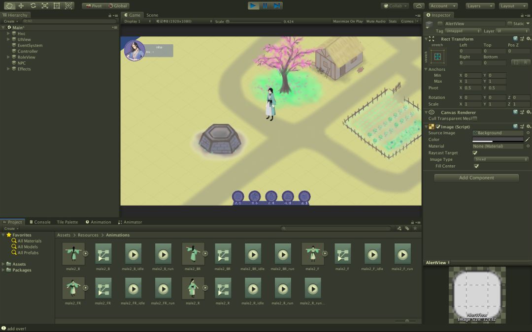
Task: Toggle the Static checkbox
Action: [x=510, y=24]
